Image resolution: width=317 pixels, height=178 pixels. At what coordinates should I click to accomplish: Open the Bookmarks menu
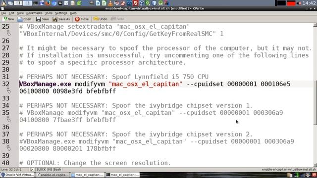[x=34, y=13]
